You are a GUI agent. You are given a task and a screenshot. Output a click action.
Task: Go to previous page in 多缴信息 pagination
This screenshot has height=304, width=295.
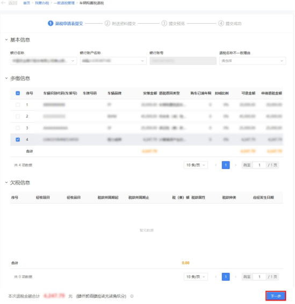tap(216, 165)
